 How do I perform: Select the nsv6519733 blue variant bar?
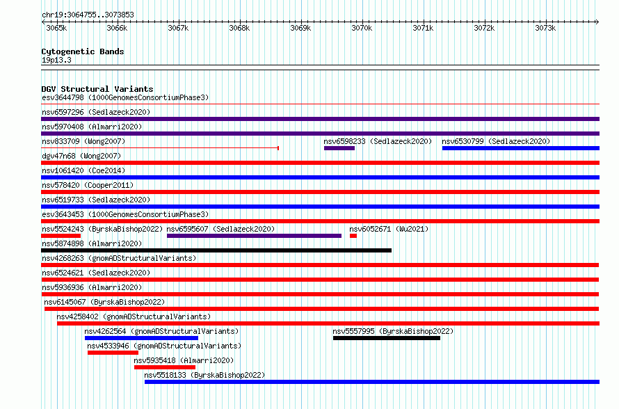(320, 207)
